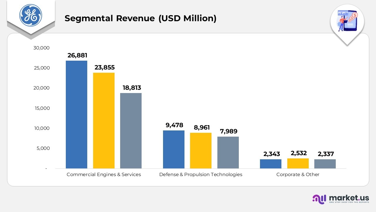Screen dimensions: 376x212
Task: Click the 7,989 value label
Action: click(x=228, y=131)
